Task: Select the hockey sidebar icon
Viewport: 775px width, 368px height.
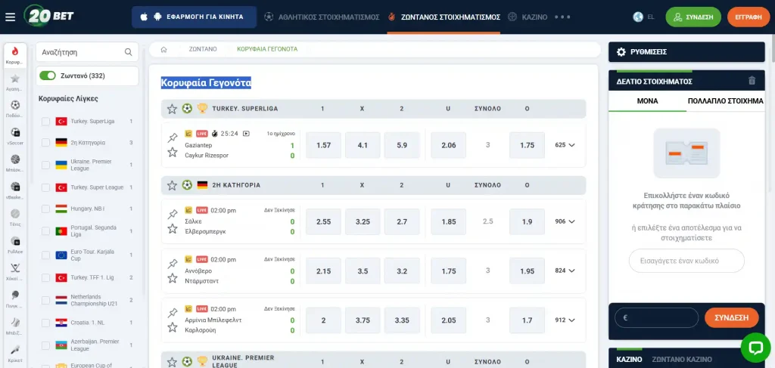Action: (15, 267)
